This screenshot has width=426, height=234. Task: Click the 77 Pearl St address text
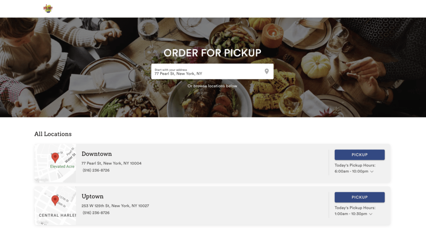(111, 164)
